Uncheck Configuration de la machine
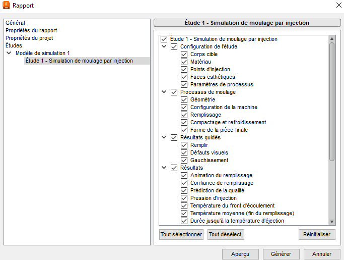The height and width of the screenshot is (260, 344). tap(184, 107)
